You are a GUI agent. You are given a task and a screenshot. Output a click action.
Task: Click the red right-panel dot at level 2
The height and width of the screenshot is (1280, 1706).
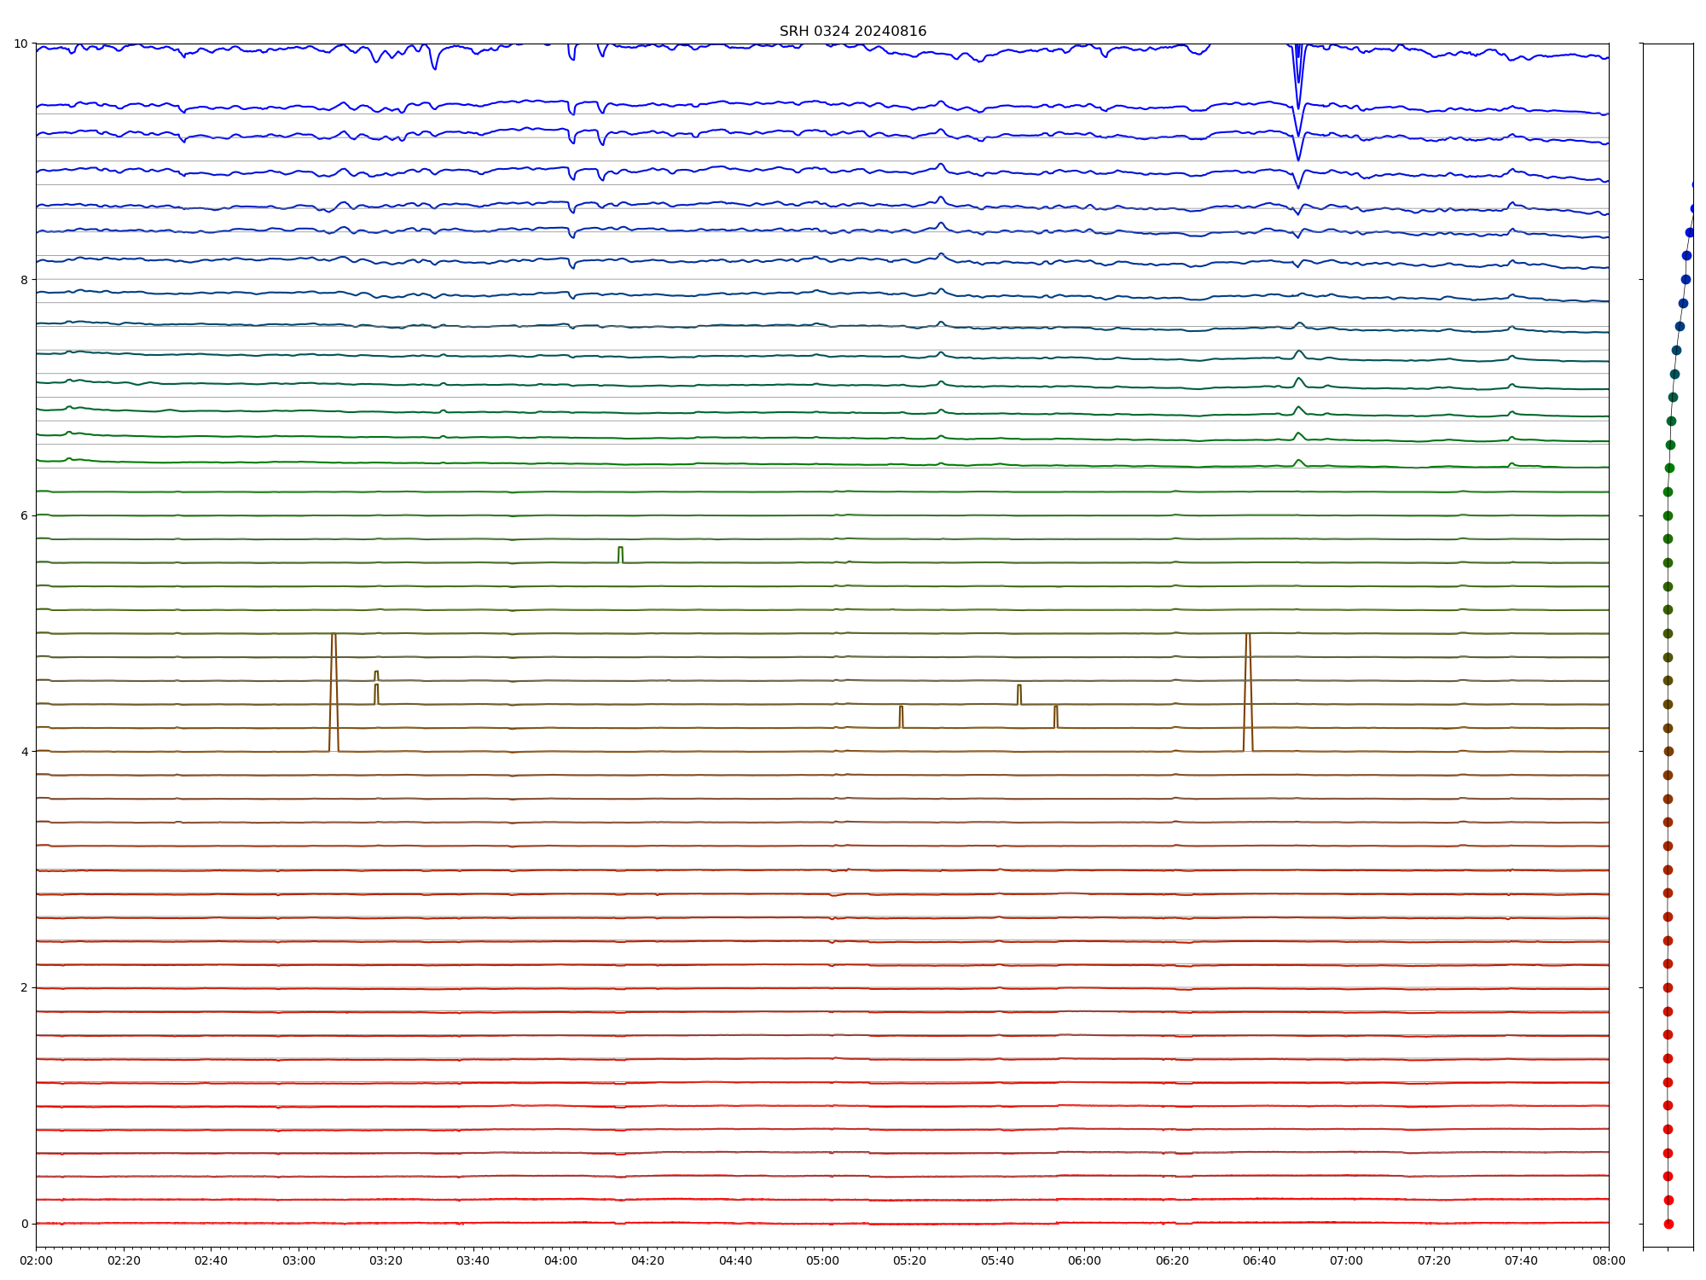point(1668,987)
